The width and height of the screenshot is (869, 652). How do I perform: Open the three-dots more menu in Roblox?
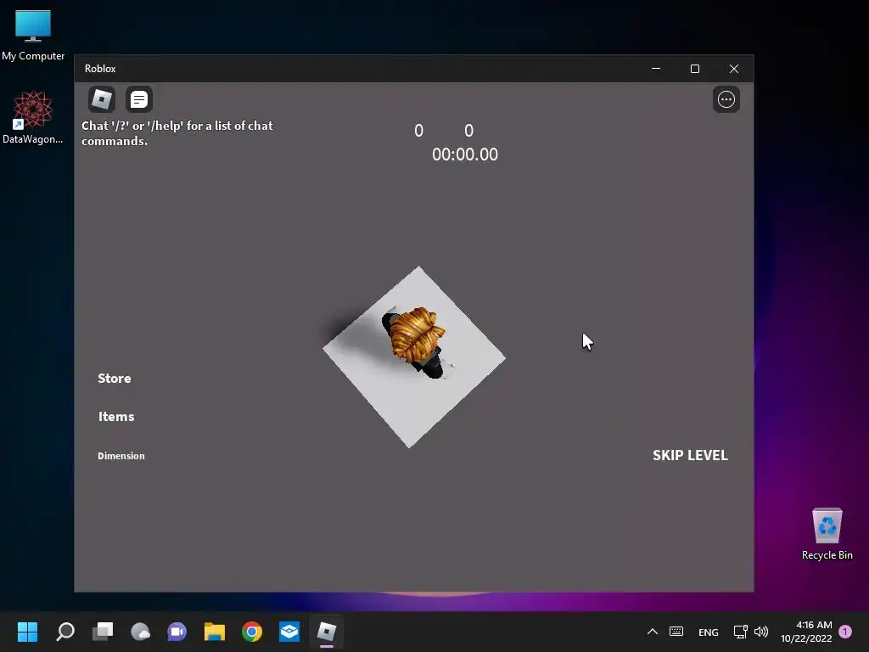pos(726,99)
